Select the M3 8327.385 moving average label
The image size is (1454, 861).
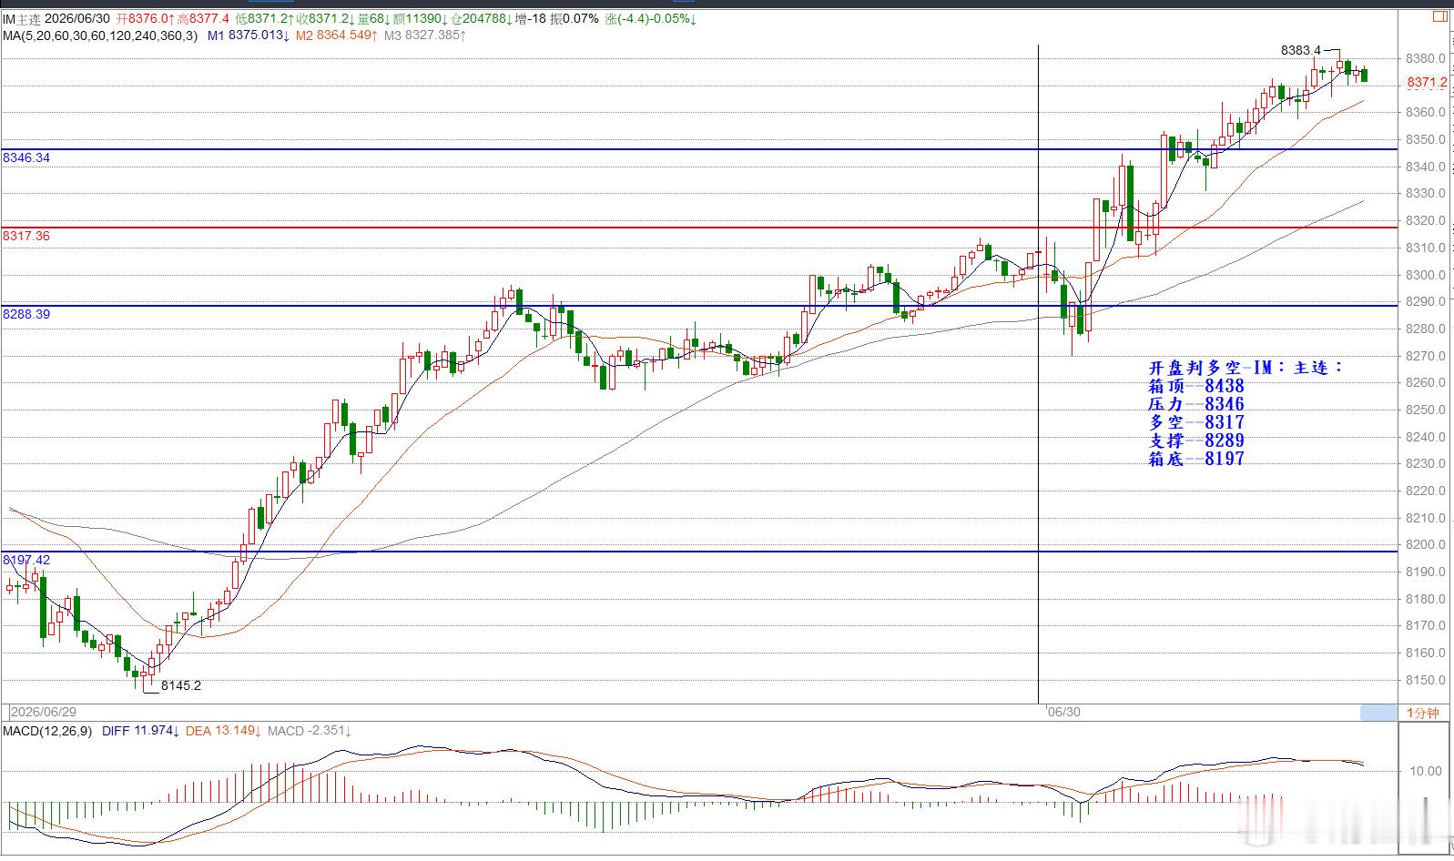coord(424,35)
